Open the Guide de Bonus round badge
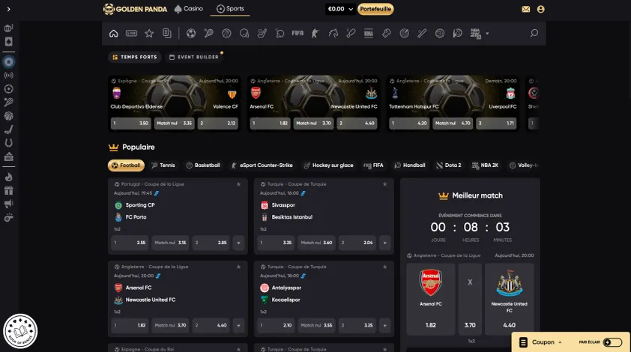This screenshot has width=631, height=352. tap(20, 331)
